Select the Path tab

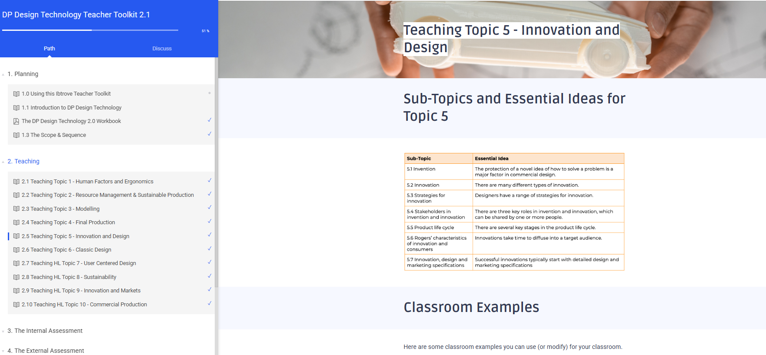tap(49, 49)
